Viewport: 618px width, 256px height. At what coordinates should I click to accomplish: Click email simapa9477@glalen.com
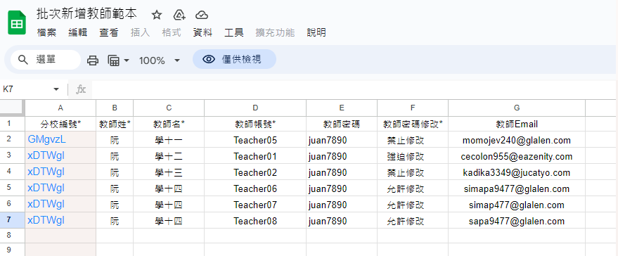click(x=517, y=189)
